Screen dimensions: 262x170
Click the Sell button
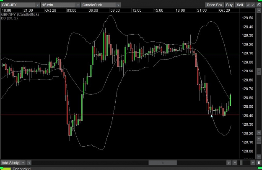(x=240, y=5)
